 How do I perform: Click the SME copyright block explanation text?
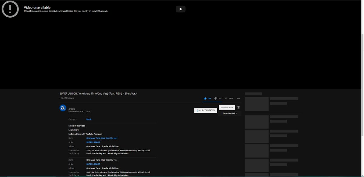66,11
